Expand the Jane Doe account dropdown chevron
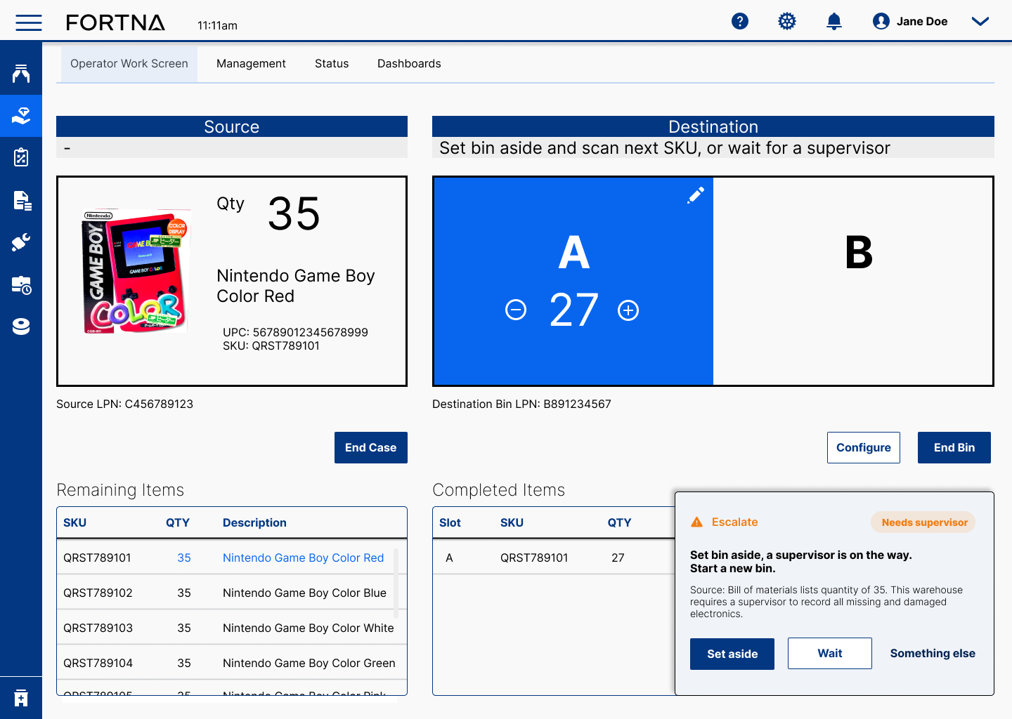1012x719 pixels. point(980,21)
